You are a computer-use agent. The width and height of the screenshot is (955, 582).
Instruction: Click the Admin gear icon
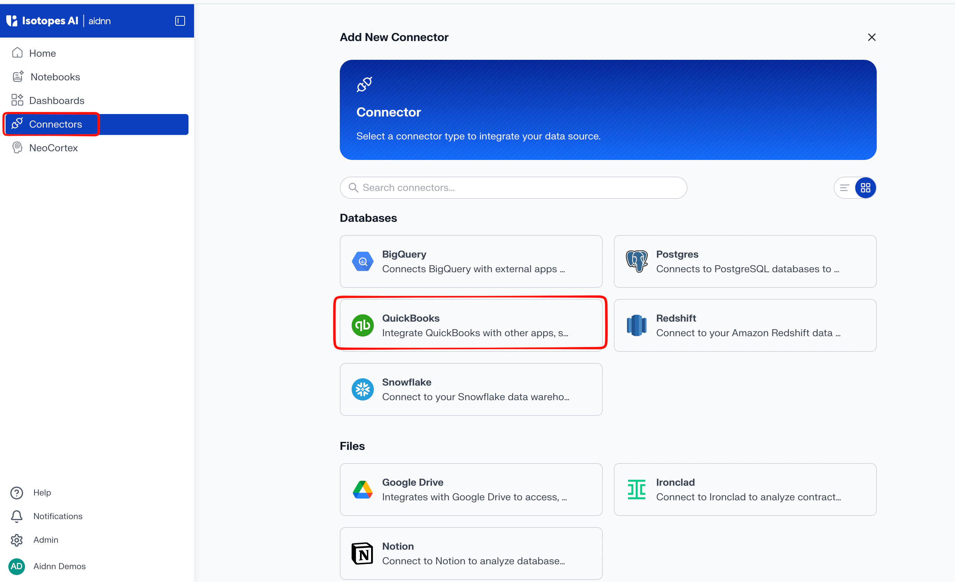pos(17,540)
